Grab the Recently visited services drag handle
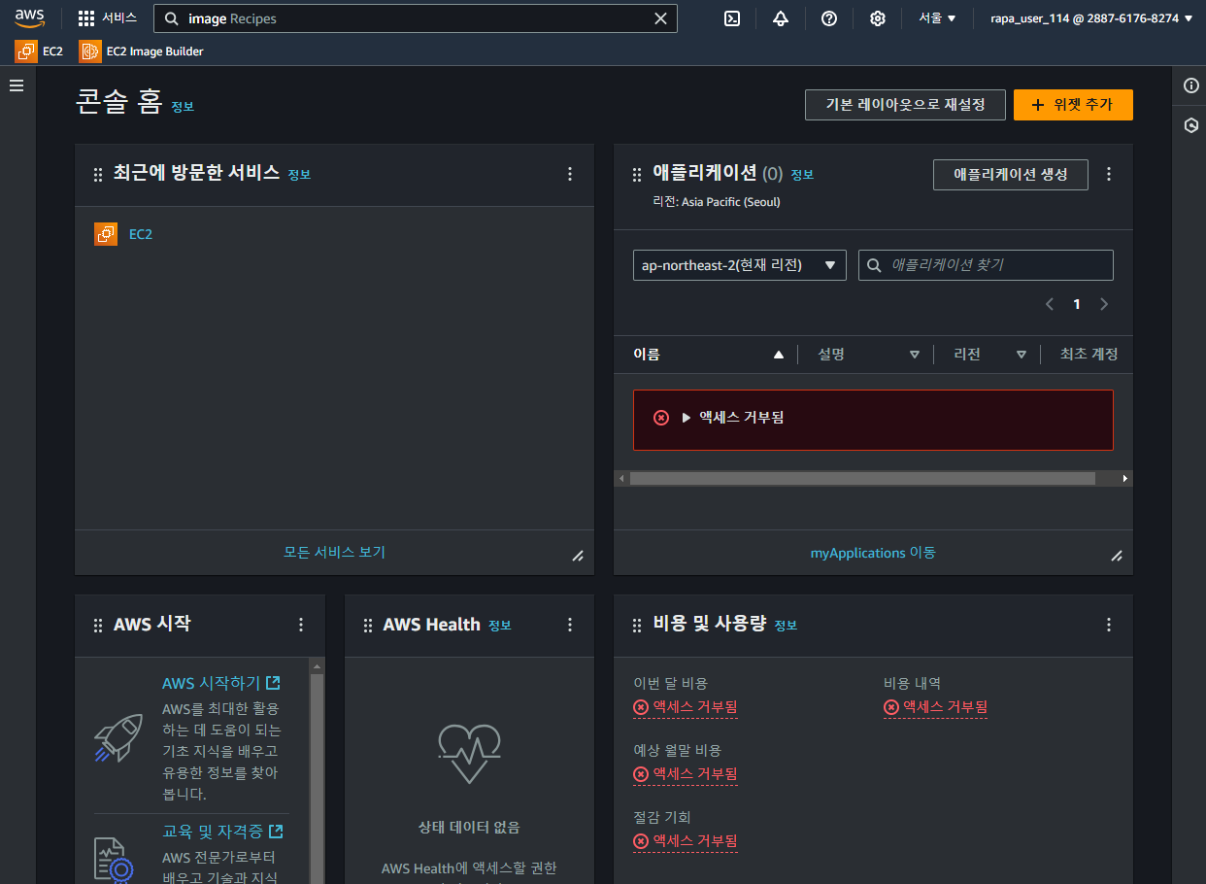This screenshot has width=1206, height=884. click(98, 175)
